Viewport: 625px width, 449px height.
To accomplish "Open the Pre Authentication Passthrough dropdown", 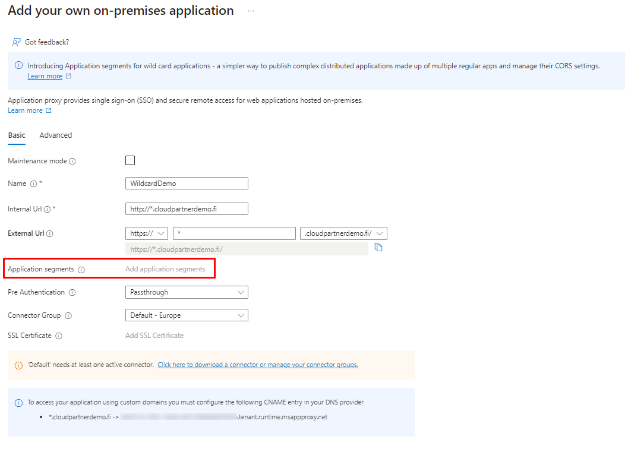I will [187, 292].
